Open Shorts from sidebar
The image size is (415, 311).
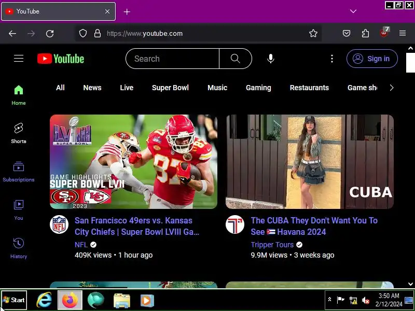point(19,134)
